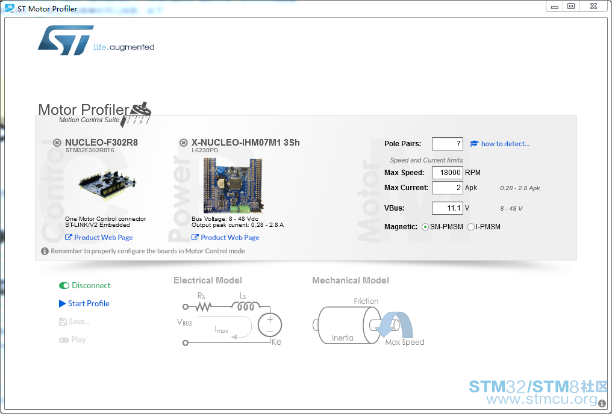Screen dimensions: 612x414
Task: Close the ST Motor Profiler window
Action: click(x=594, y=6)
